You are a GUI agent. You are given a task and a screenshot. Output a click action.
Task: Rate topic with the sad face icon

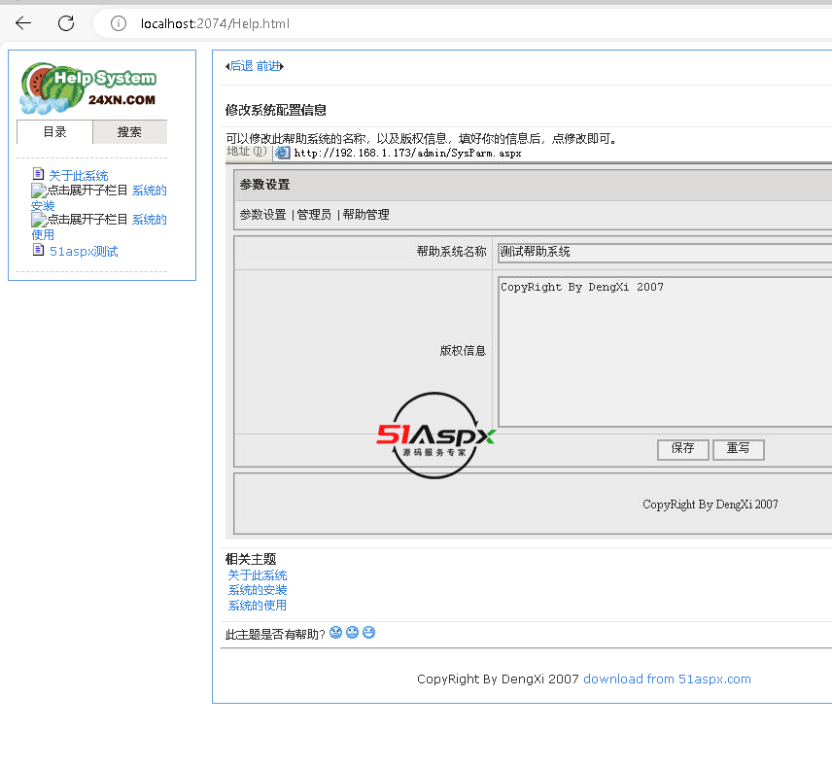tap(335, 633)
